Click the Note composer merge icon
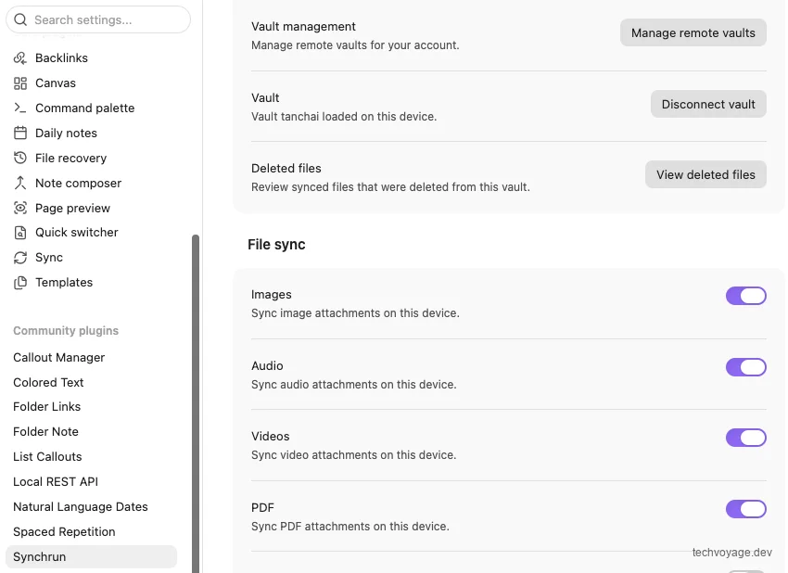The height and width of the screenshot is (573, 788). point(20,183)
